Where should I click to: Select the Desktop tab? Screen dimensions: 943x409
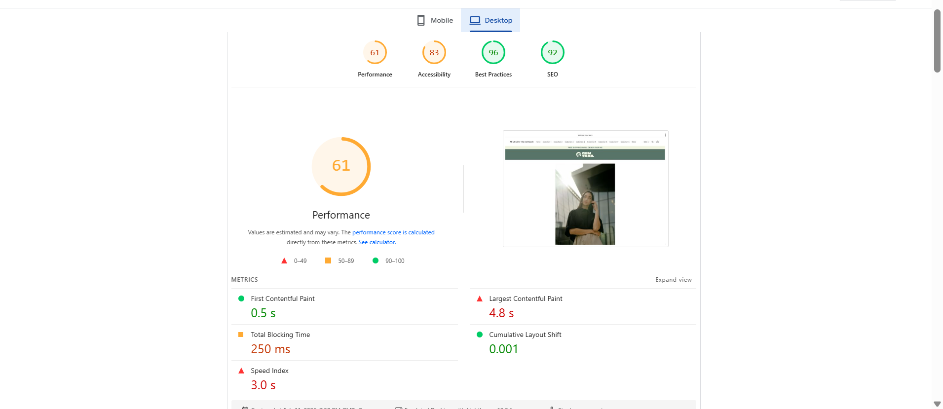490,20
